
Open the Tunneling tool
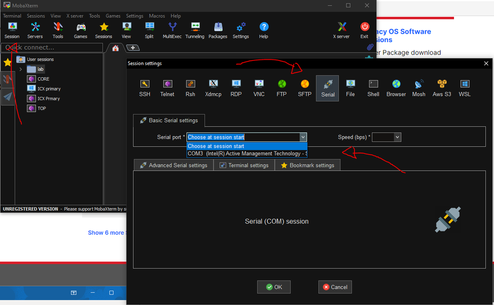pyautogui.click(x=195, y=30)
